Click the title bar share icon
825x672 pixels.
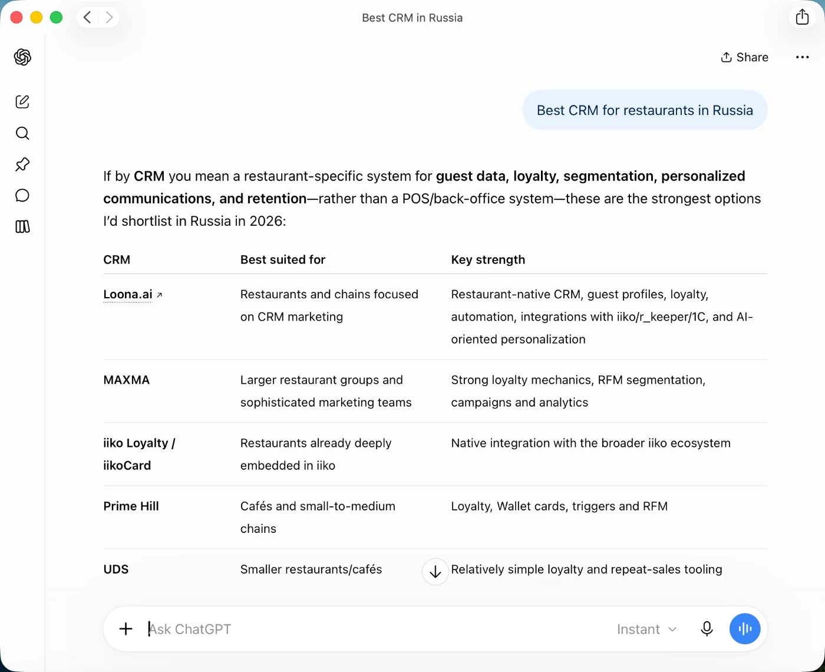pos(802,17)
